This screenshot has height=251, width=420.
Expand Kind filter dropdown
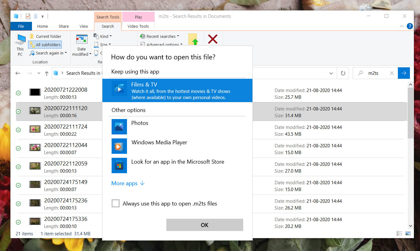tap(103, 36)
